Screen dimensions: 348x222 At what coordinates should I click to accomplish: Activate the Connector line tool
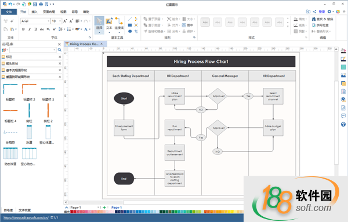pyautogui.click(x=119, y=23)
